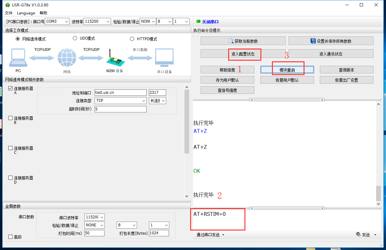
Task: Select the HTTPD模式 radio button
Action: (132, 39)
